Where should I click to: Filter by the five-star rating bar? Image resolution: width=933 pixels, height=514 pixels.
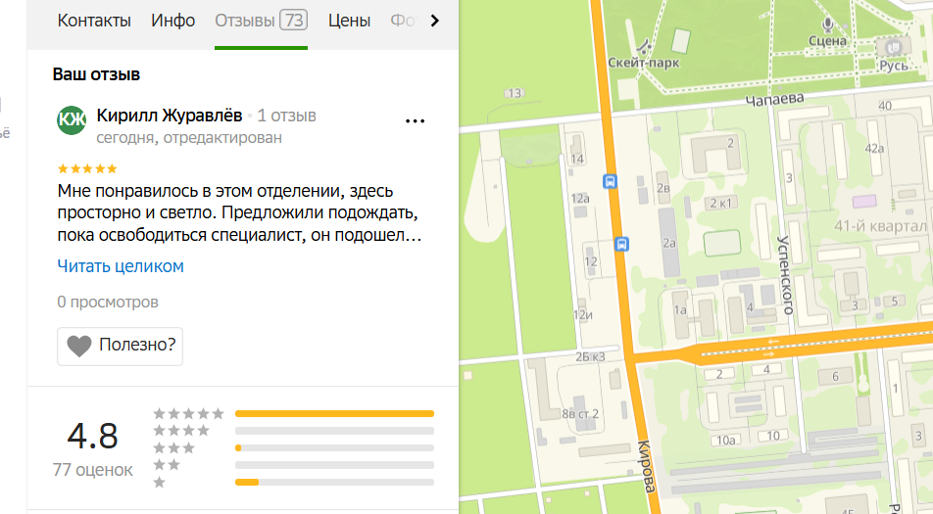coord(334,413)
